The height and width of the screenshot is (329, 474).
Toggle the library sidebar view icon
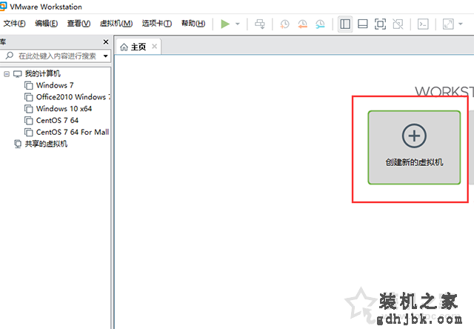[345, 24]
